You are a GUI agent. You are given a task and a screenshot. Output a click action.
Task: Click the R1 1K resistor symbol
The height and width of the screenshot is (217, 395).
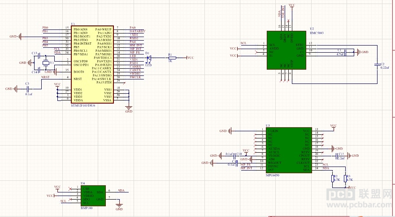(173, 58)
